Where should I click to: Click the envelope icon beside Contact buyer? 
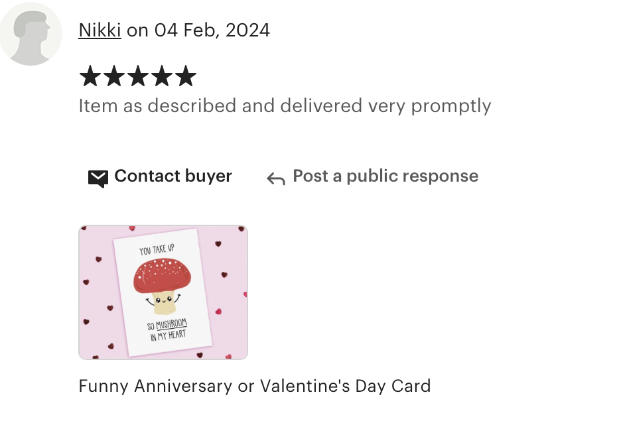[98, 179]
